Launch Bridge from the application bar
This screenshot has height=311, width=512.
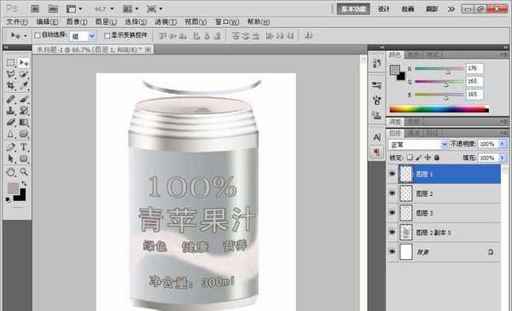(35, 9)
